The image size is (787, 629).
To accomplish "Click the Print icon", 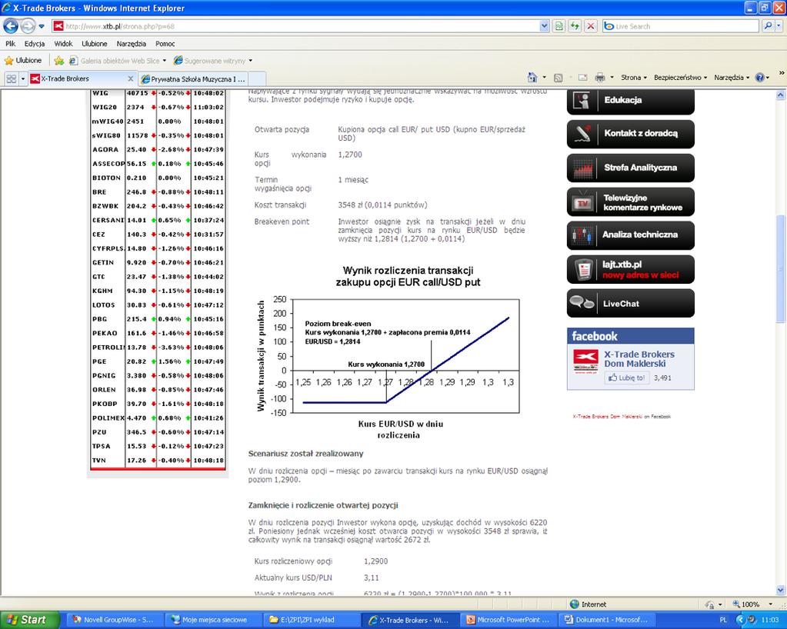I will click(x=600, y=77).
